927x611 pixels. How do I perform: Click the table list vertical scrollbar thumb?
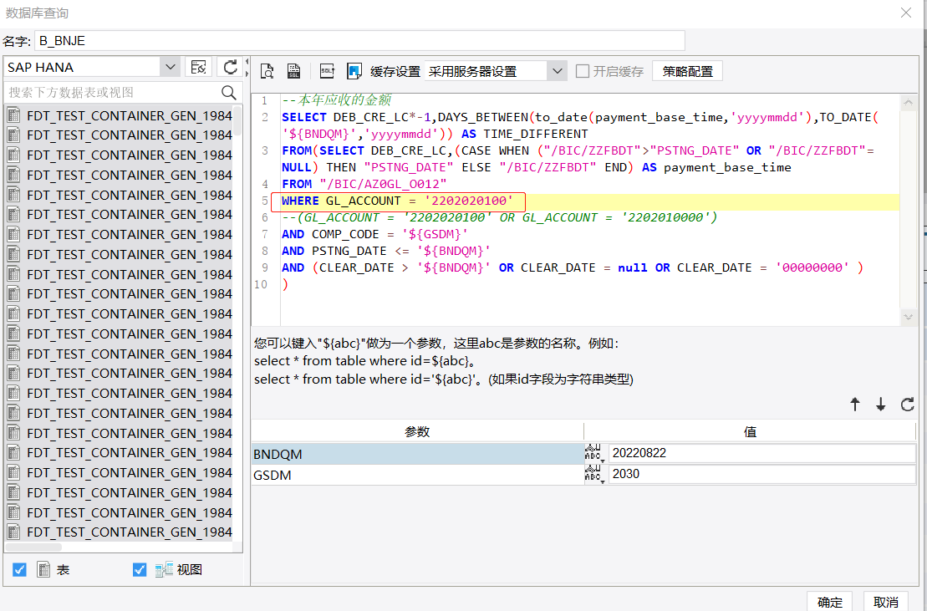(x=237, y=121)
